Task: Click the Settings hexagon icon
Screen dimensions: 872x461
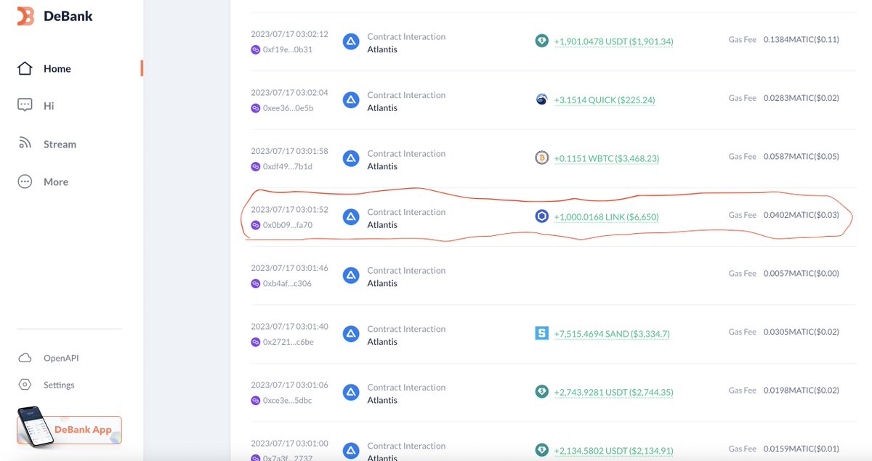Action: 25,385
